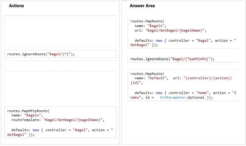This screenshot has width=246, height=146.
Task: Select MapRoute Default block in Answer Area
Action: click(183, 85)
